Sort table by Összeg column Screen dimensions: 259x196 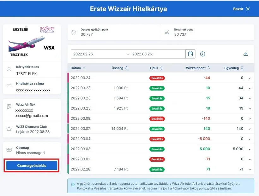click(119, 68)
